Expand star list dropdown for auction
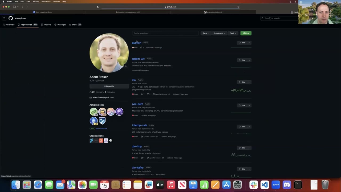The width and height of the screenshot is (341, 192). click(x=249, y=43)
